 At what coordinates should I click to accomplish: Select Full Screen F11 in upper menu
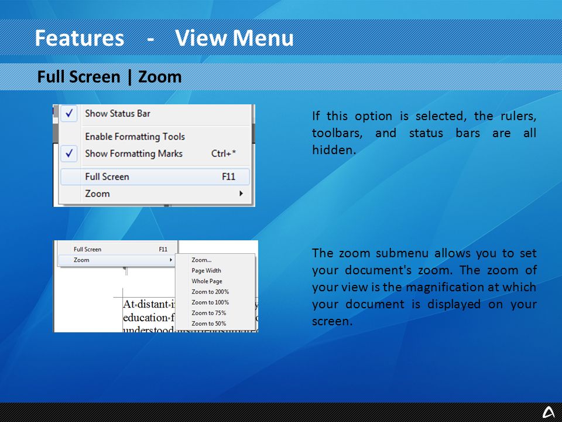coord(155,176)
